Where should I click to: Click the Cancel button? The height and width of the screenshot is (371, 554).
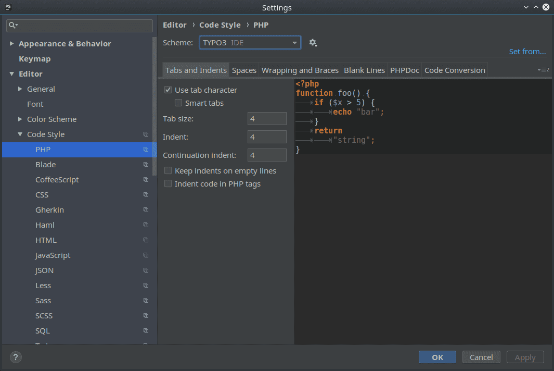pos(481,357)
